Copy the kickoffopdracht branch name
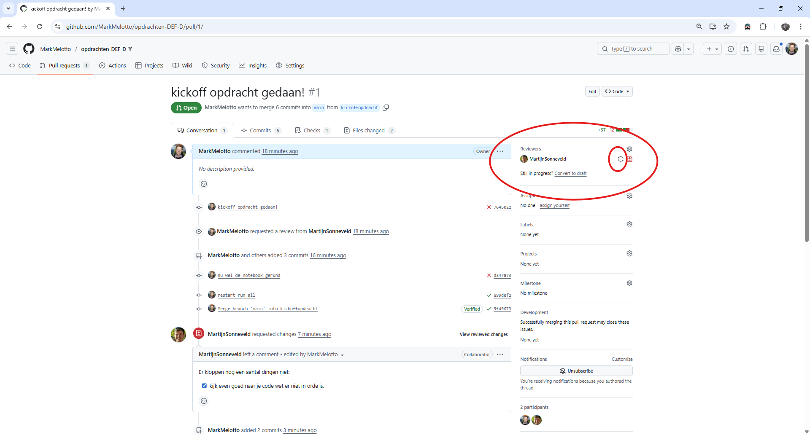Image resolution: width=810 pixels, height=435 pixels. coord(385,107)
